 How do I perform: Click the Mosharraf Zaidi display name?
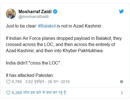point(35,12)
